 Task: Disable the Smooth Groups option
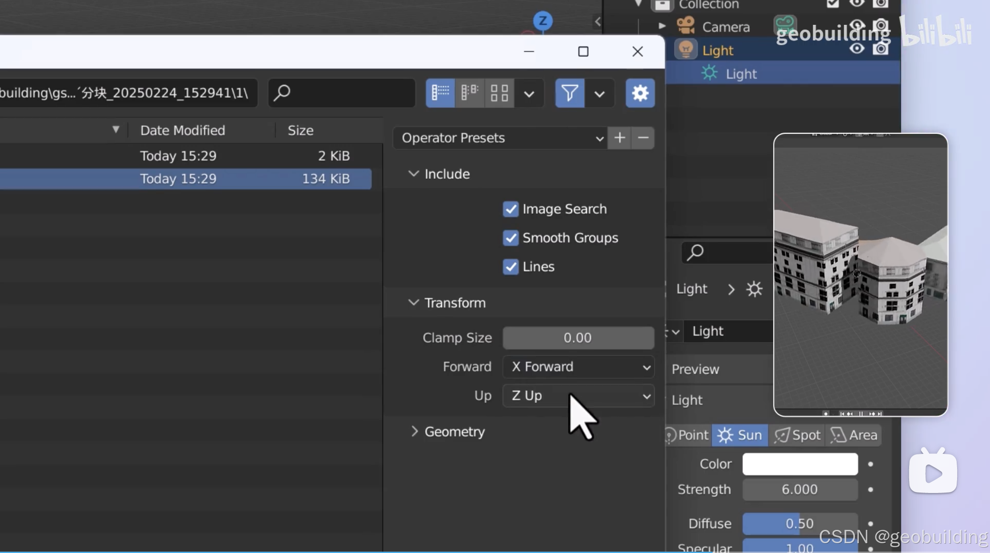pyautogui.click(x=511, y=238)
